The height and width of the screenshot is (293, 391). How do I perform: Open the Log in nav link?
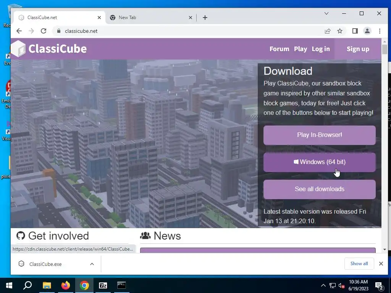point(321,49)
